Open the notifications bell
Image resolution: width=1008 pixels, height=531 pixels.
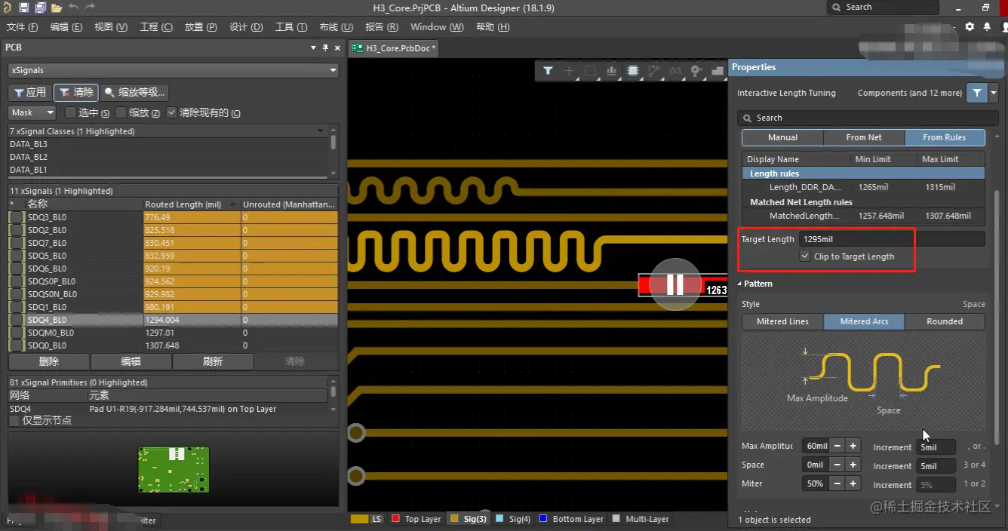click(987, 26)
